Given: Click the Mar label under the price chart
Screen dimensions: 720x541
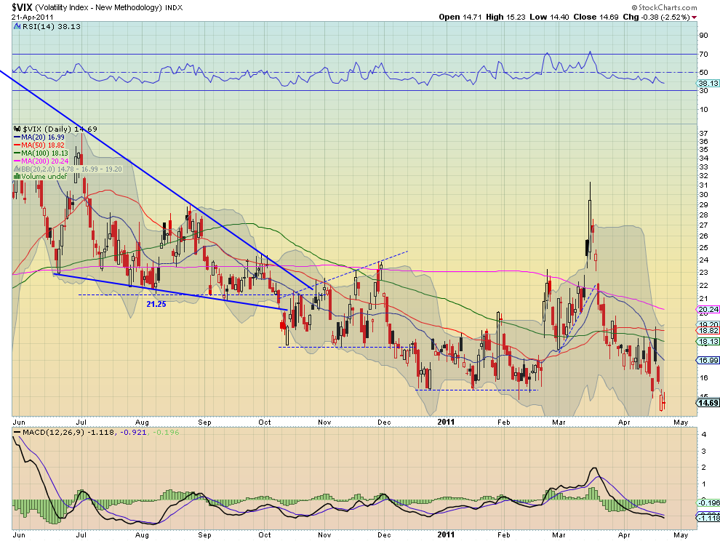Looking at the screenshot, I should point(559,422).
